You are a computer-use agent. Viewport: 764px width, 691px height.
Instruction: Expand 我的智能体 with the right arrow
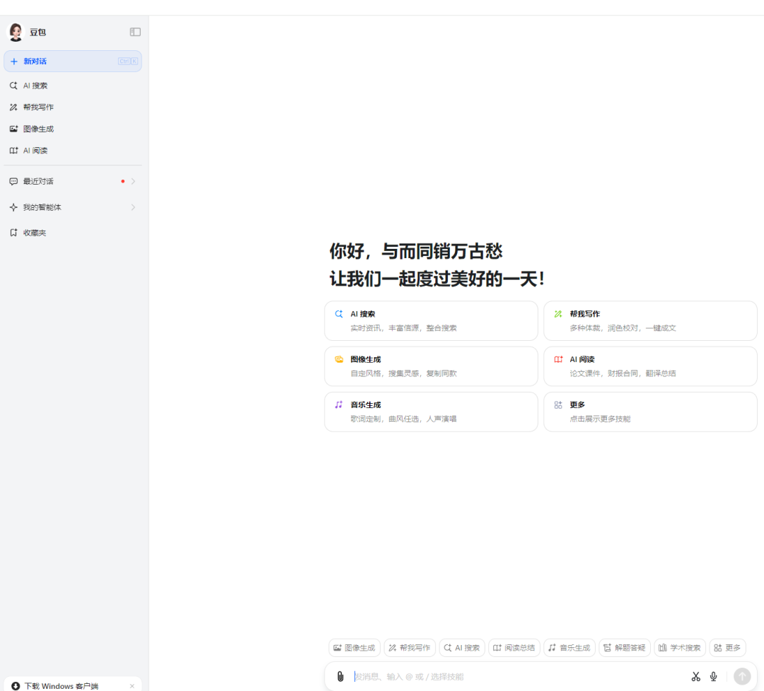[x=132, y=207]
